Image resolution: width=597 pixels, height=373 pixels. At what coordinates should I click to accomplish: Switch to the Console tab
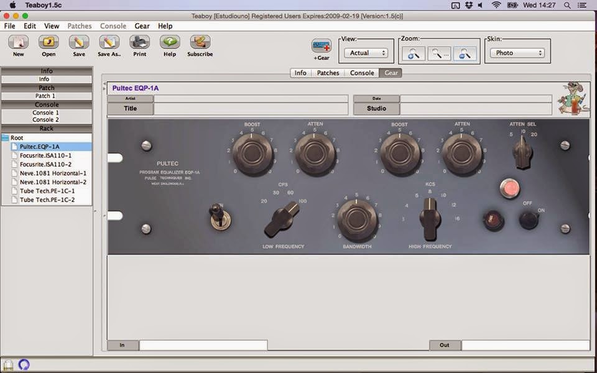pyautogui.click(x=362, y=73)
